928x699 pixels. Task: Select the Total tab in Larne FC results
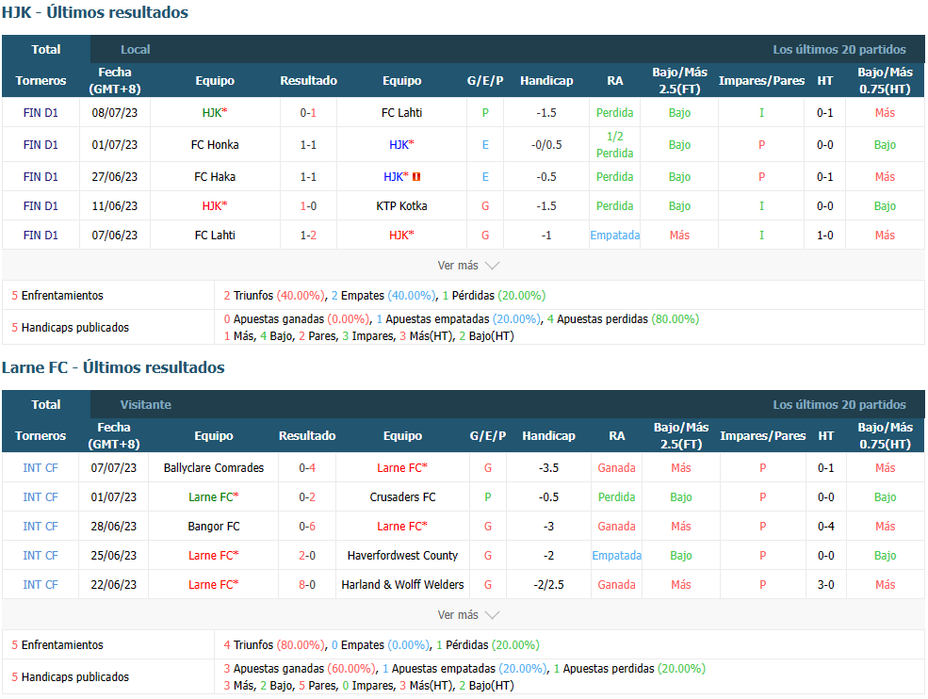click(x=46, y=405)
